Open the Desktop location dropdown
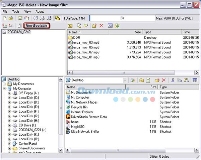The width and height of the screenshot is (201, 160). [x=125, y=80]
